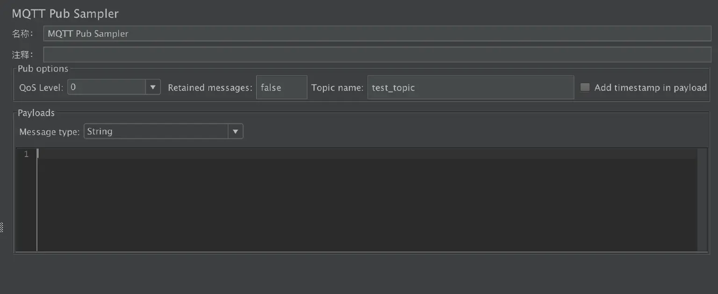This screenshot has width=718, height=294.
Task: Open the QoS Level dropdown
Action: point(112,87)
